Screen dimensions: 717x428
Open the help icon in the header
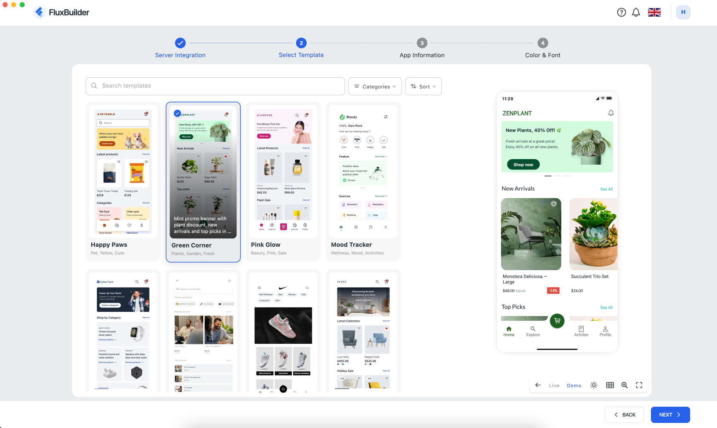click(x=622, y=12)
